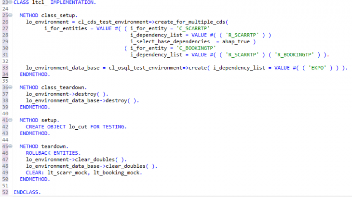Fold the setup method at line 41
The image size is (352, 197).
10,120
